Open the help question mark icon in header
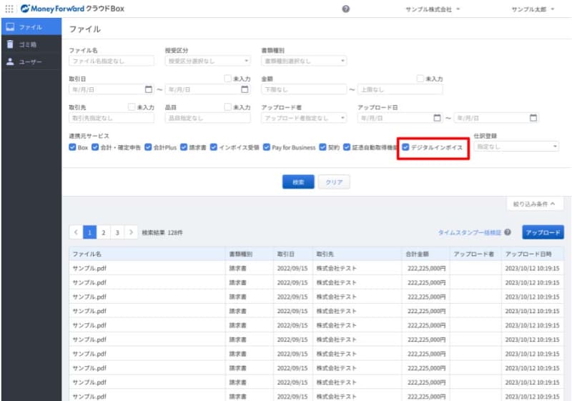This screenshot has height=401, width=572. (x=345, y=9)
